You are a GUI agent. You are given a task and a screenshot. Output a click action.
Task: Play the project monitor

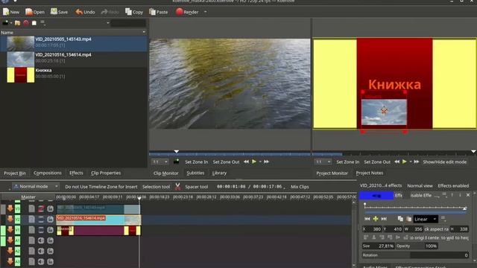coord(404,162)
